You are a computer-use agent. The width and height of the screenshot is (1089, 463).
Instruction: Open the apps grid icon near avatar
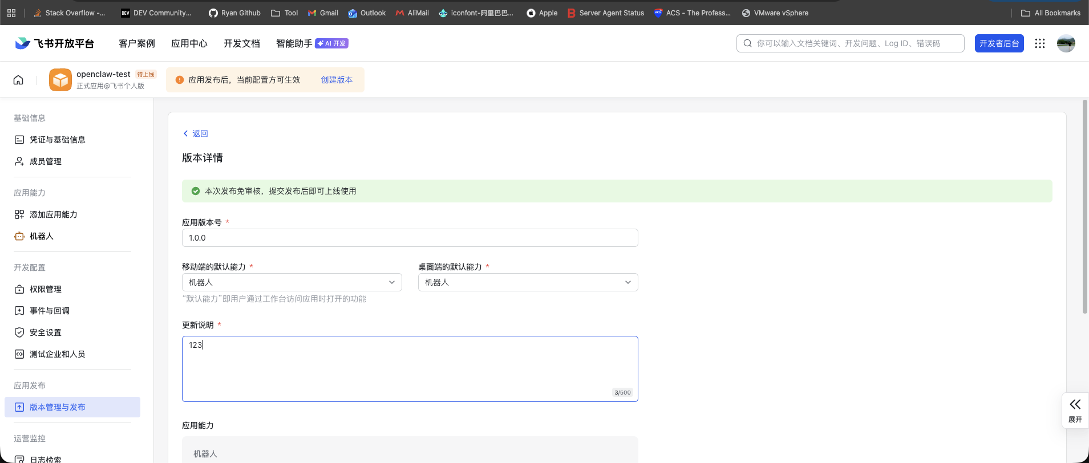1040,43
